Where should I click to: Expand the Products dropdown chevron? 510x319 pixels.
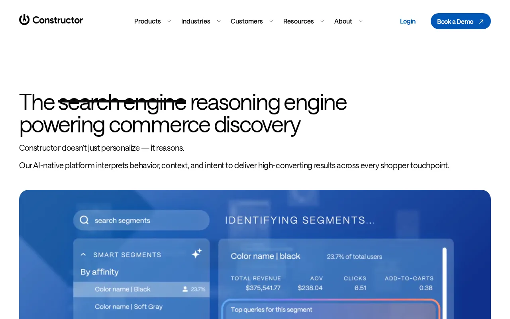[169, 21]
